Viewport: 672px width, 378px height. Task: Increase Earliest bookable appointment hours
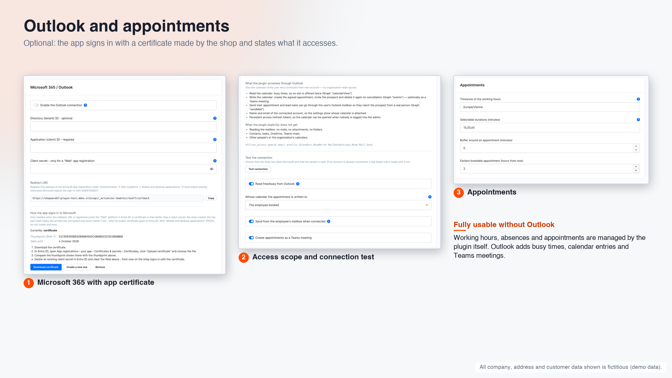click(x=636, y=167)
